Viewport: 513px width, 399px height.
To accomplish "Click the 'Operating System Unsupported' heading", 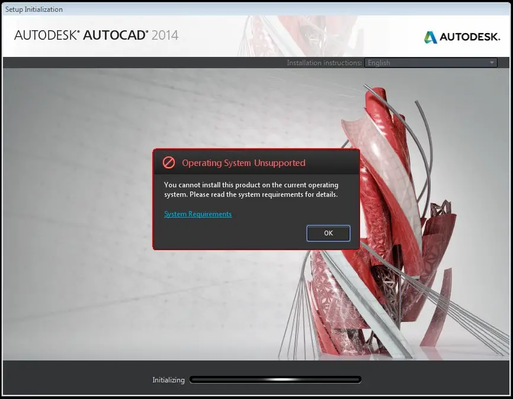I will 243,163.
